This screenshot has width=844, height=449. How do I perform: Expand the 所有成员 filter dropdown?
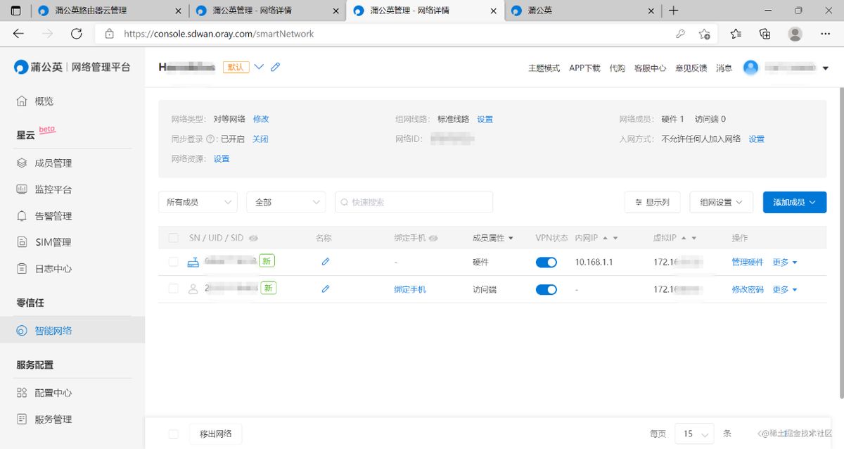tap(198, 202)
